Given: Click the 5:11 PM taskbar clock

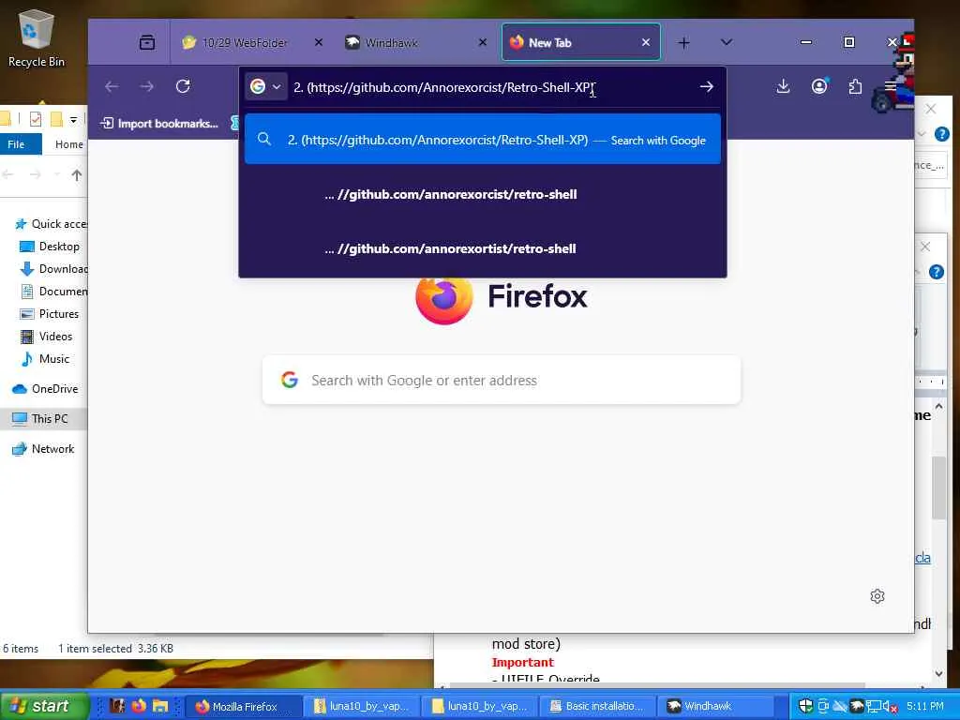Looking at the screenshot, I should (925, 706).
